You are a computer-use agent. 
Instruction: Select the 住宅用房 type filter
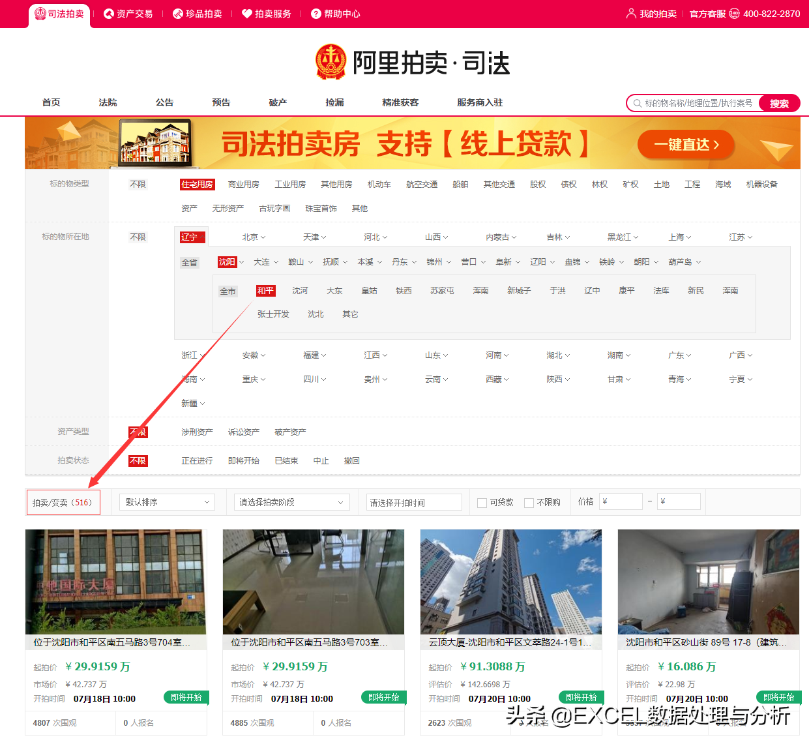(197, 185)
